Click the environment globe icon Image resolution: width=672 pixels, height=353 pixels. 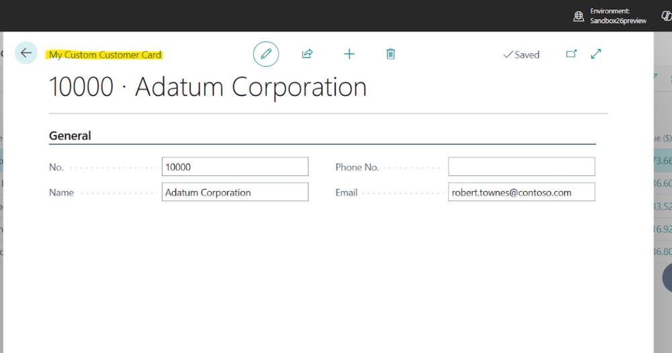click(x=579, y=16)
